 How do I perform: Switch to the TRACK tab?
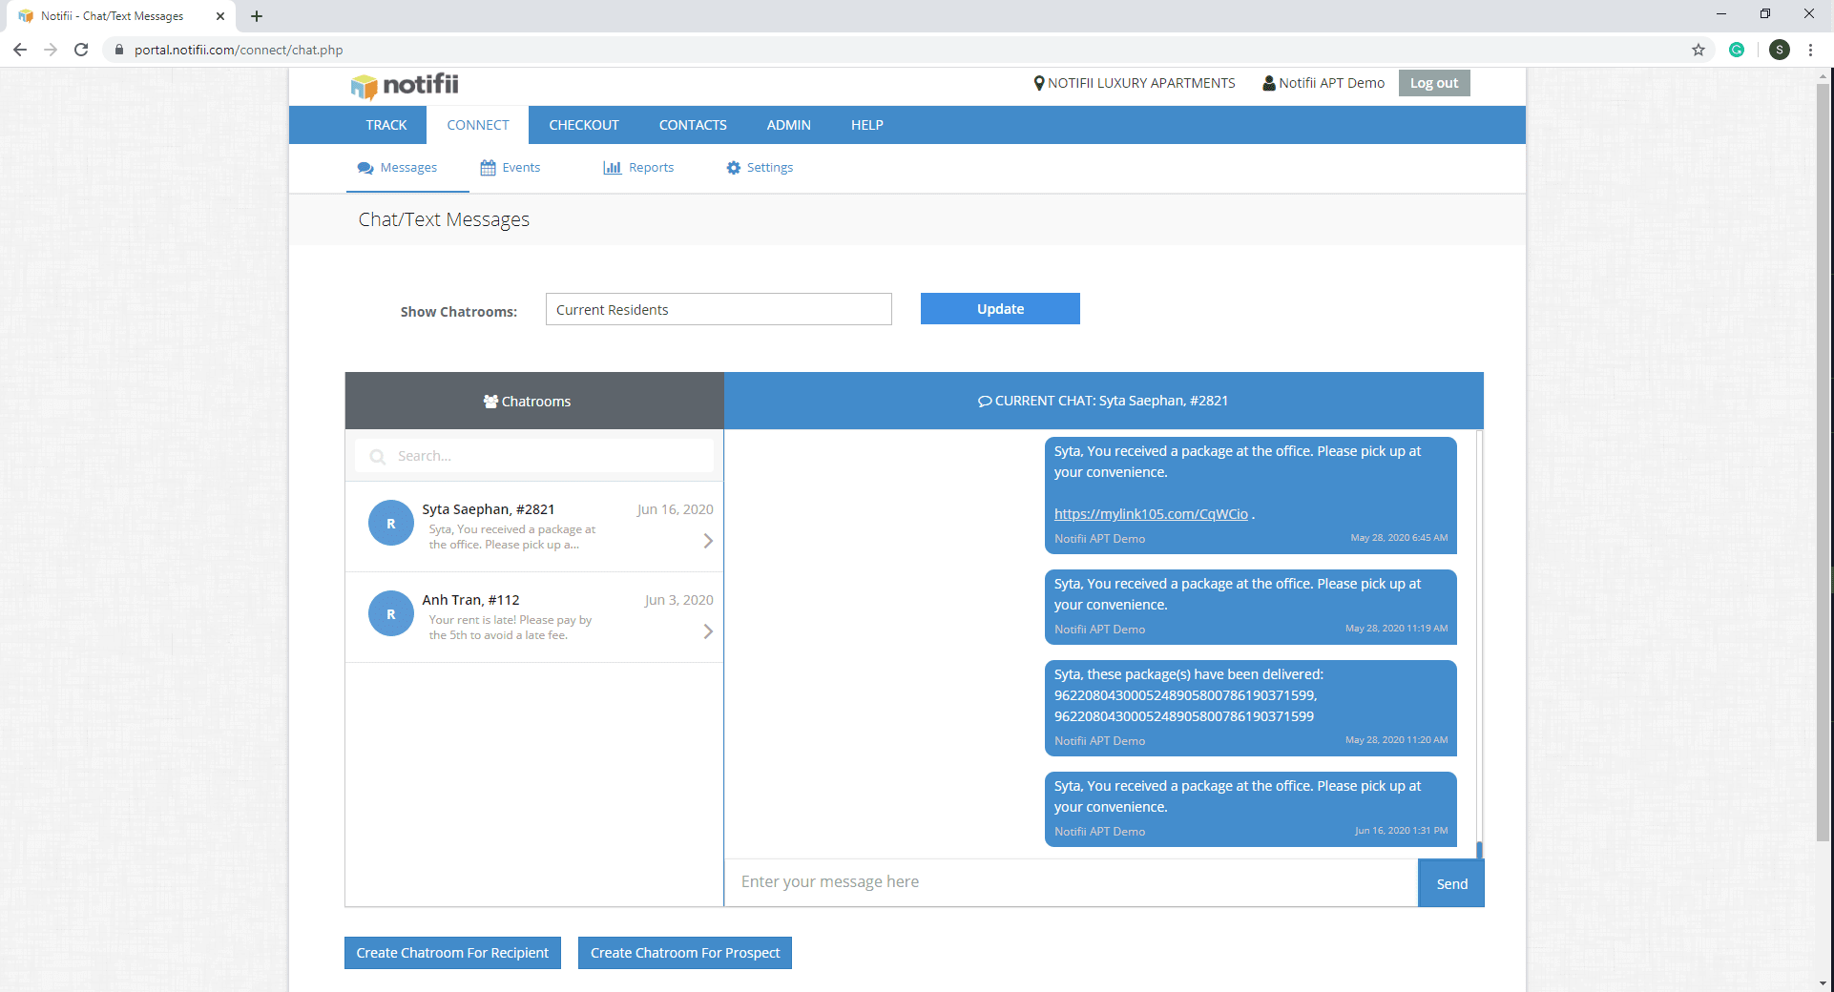(386, 124)
